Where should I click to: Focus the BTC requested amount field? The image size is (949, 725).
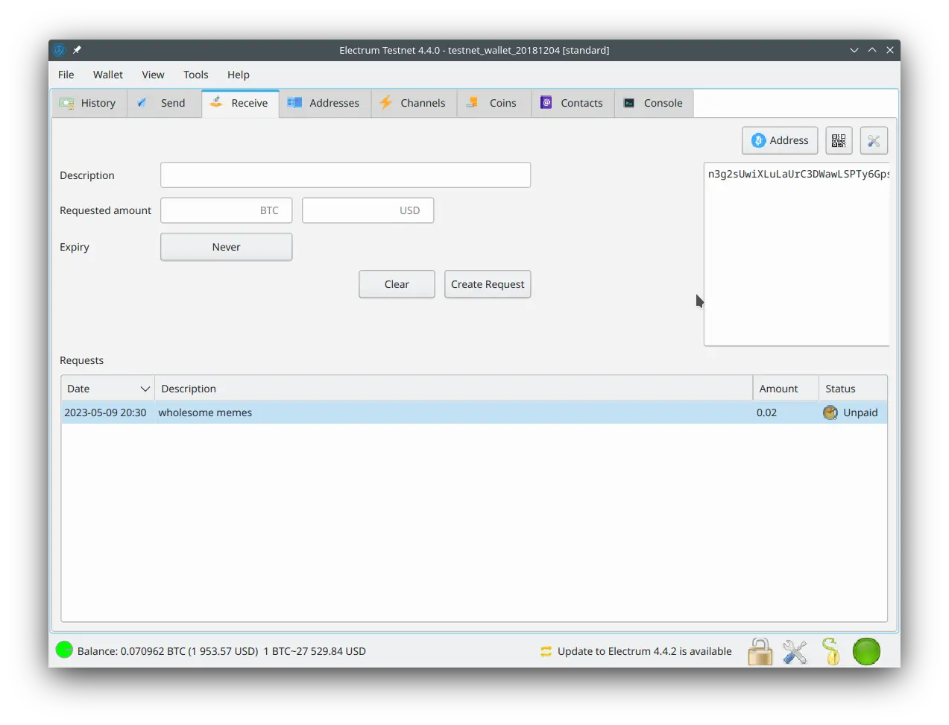click(x=226, y=210)
